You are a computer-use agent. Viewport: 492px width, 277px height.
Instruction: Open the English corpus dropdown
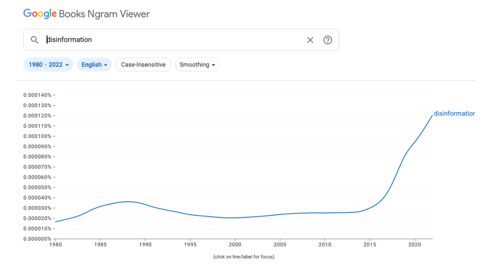(94, 64)
